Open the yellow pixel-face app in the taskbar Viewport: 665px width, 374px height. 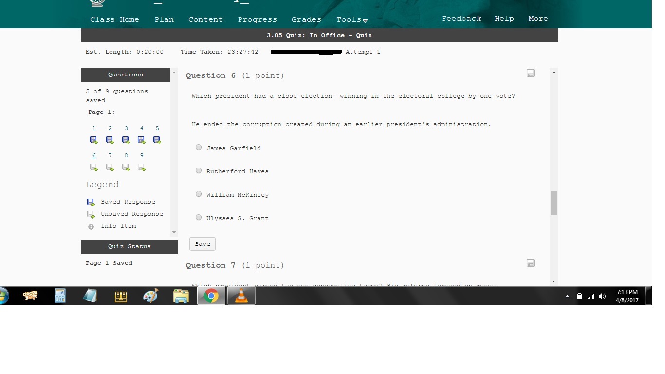[x=120, y=296]
